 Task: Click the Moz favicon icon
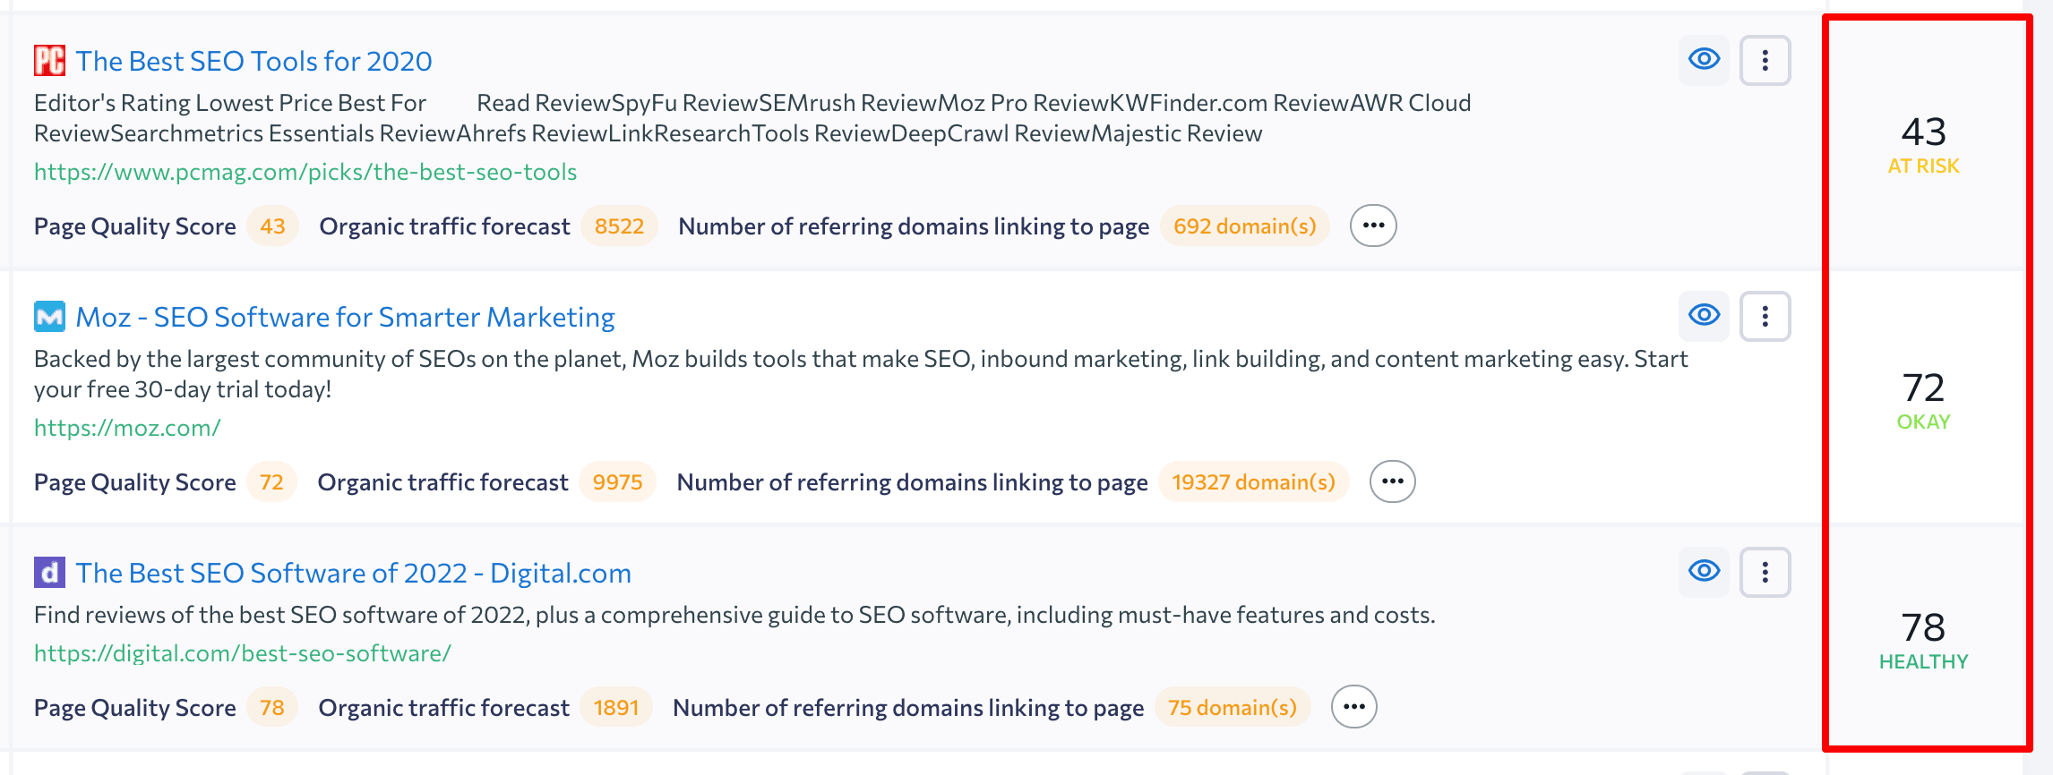49,317
